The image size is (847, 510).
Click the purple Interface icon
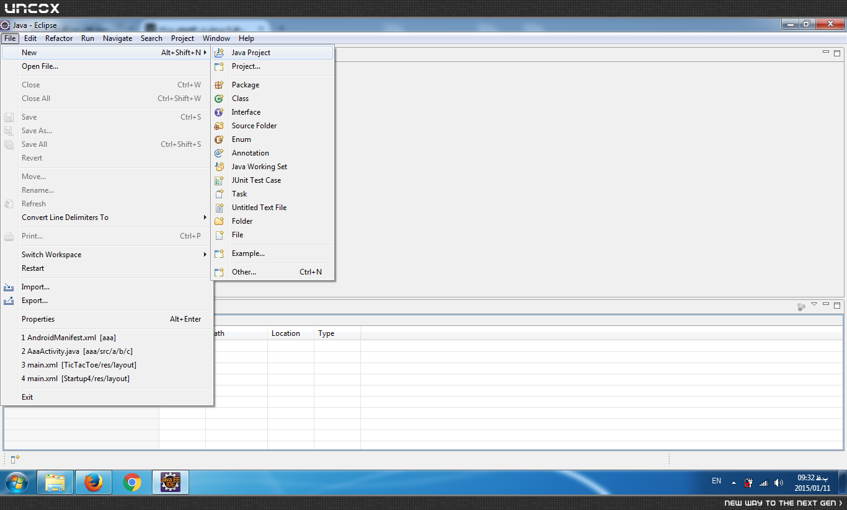click(x=219, y=112)
